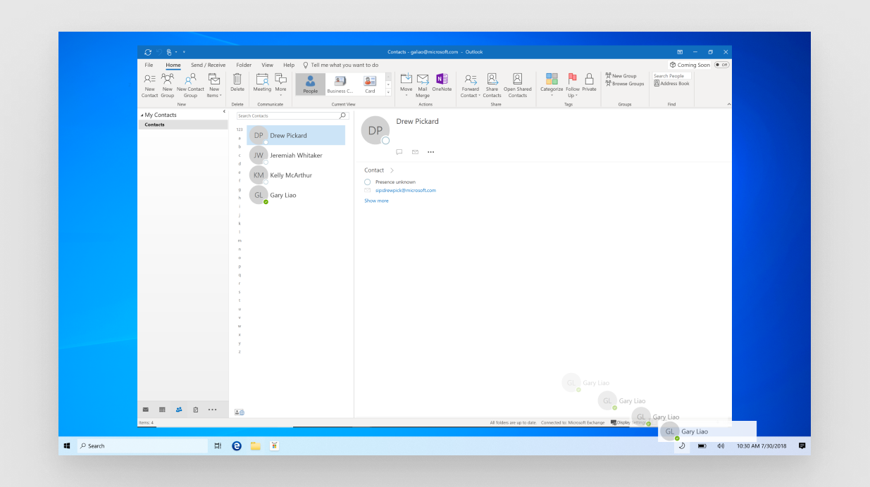Open the View tab
Viewport: 870px width, 487px height.
point(267,65)
